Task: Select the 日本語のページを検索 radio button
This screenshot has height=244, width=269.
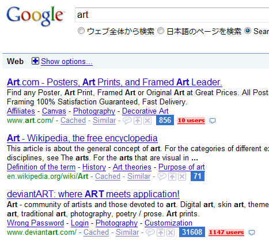Action: click(161, 31)
